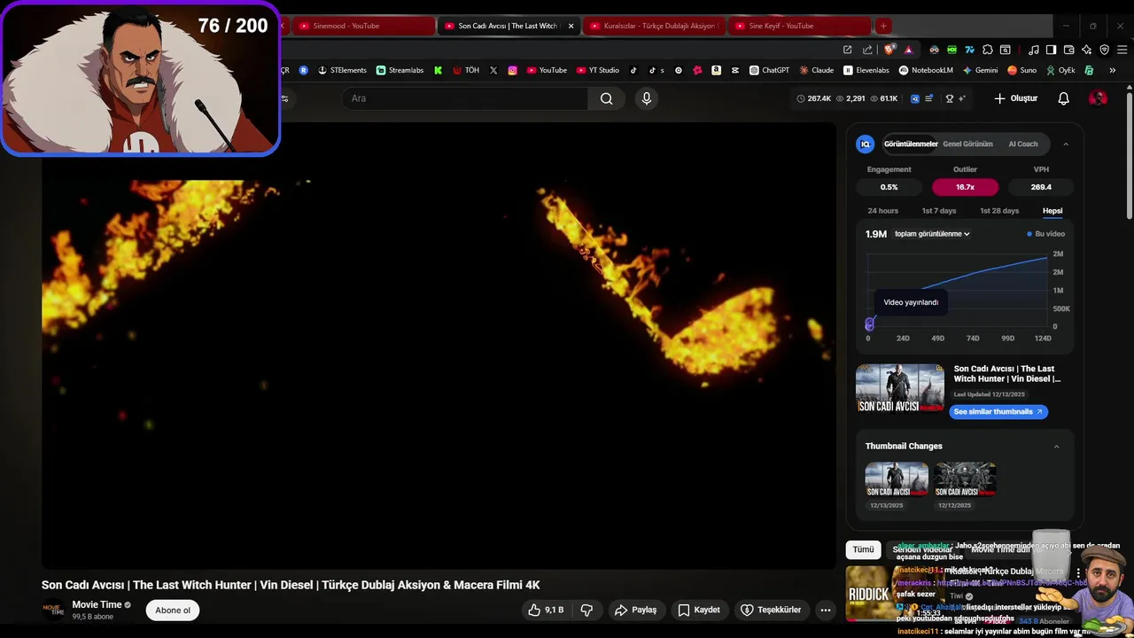Open the Instagram bookmark icon
The image size is (1134, 638).
512,70
